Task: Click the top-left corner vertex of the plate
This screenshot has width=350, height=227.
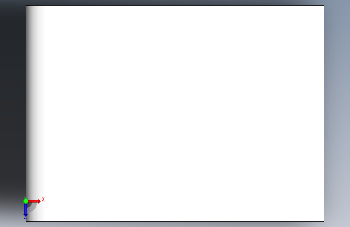Action: [x=26, y=6]
